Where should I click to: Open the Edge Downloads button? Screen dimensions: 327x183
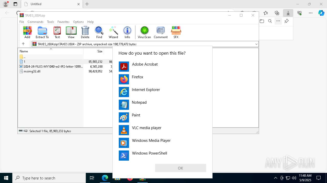[288, 13]
